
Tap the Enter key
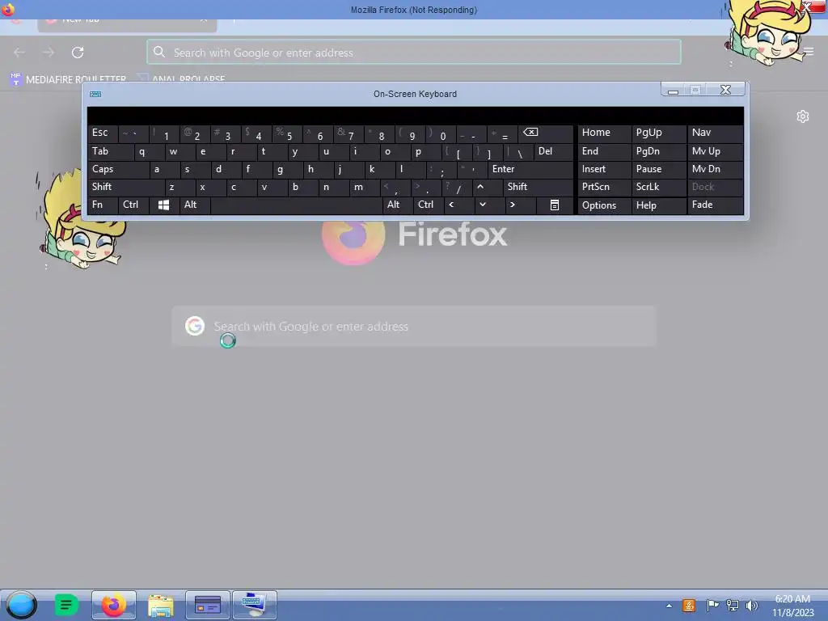click(530, 170)
